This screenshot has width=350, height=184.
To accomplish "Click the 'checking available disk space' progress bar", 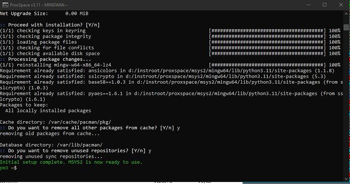I will pos(267,54).
